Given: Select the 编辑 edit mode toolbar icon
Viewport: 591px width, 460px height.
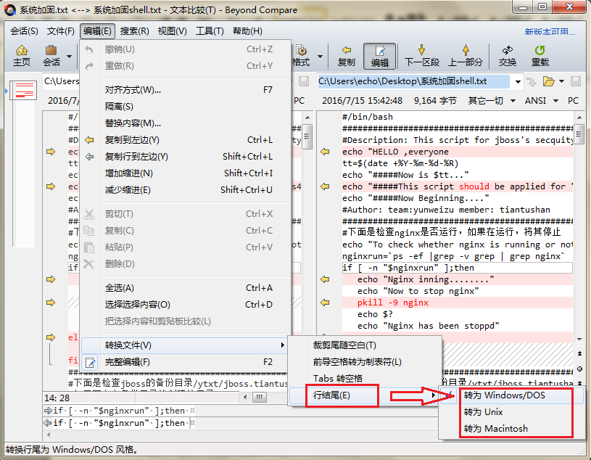Looking at the screenshot, I should tap(381, 54).
